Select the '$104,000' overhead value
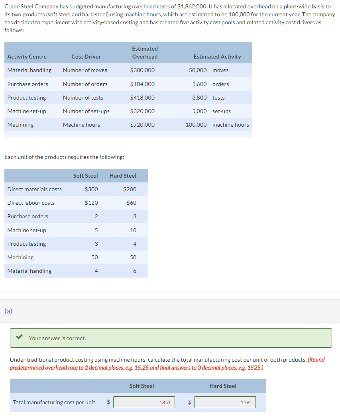The width and height of the screenshot is (340, 419). (142, 84)
